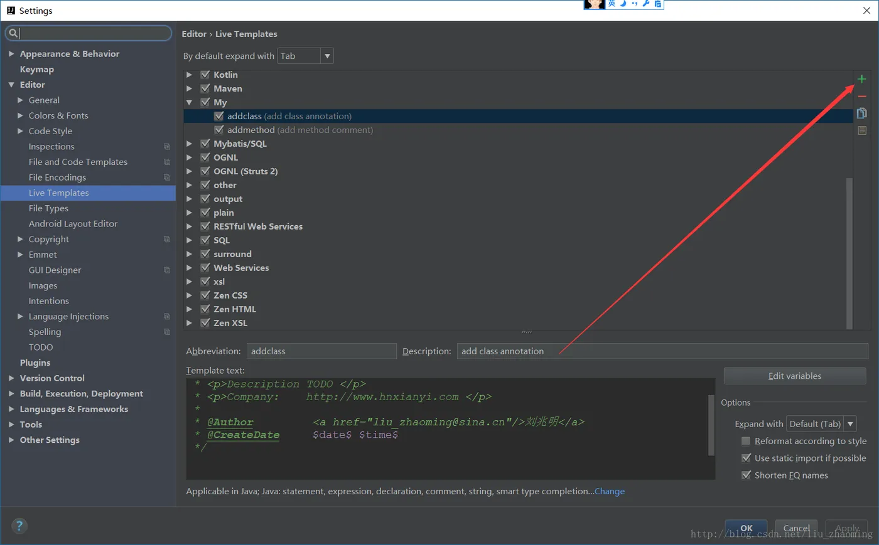
Task: Expand the SQL template group
Action: (189, 240)
